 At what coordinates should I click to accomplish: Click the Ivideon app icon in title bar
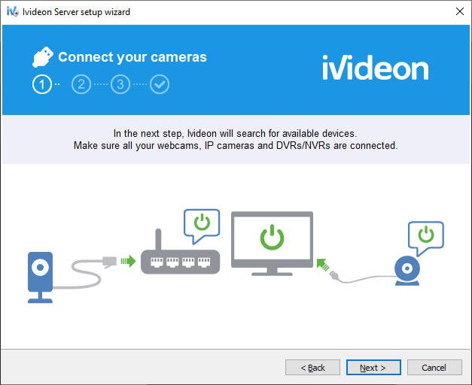point(12,12)
